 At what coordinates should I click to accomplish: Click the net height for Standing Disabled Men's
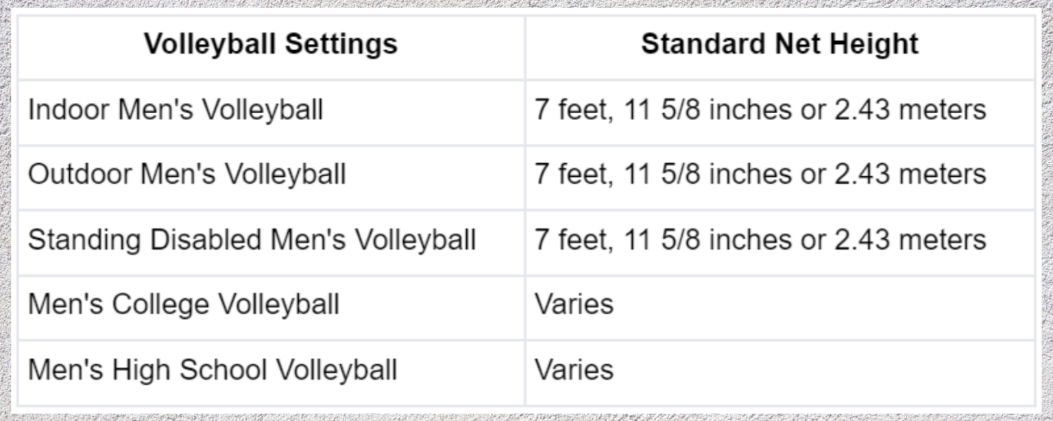760,240
